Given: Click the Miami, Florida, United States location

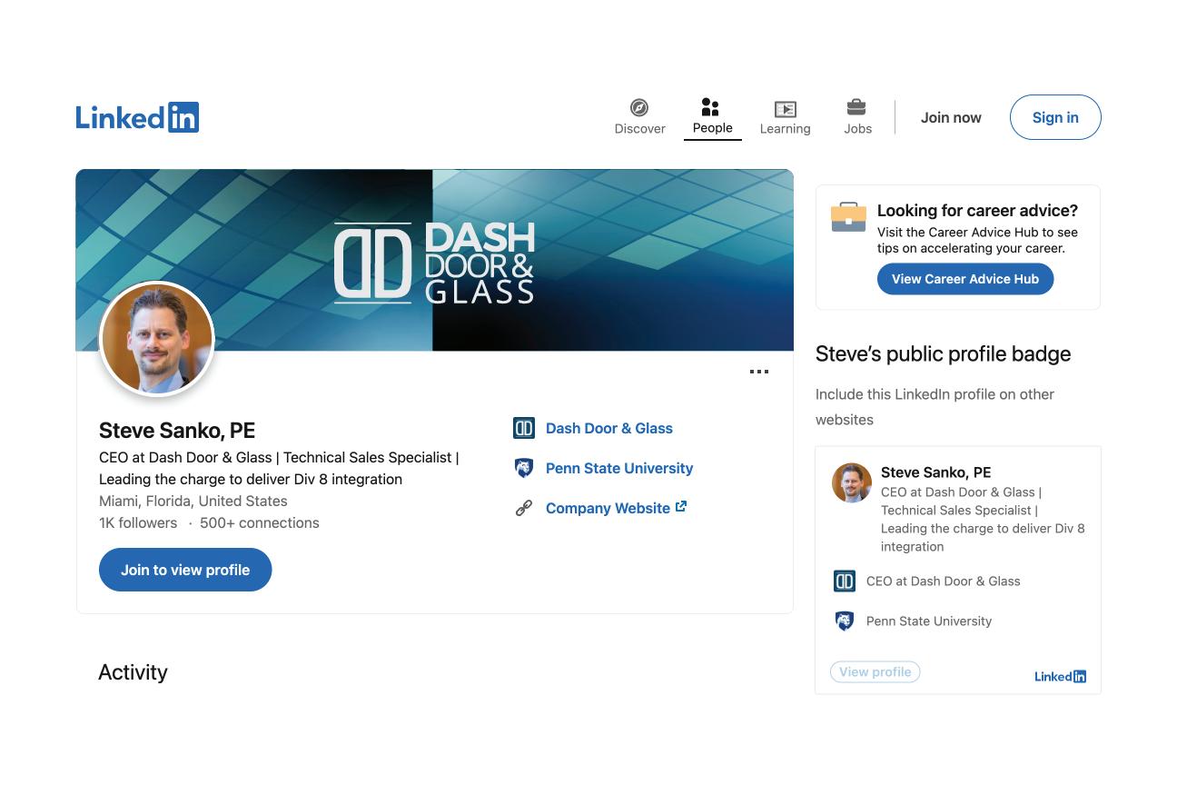Looking at the screenshot, I should pos(193,501).
